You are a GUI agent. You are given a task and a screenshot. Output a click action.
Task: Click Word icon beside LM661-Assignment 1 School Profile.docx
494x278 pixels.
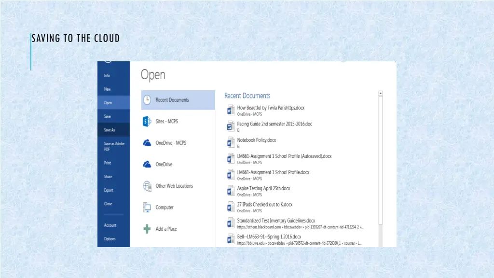(x=231, y=175)
